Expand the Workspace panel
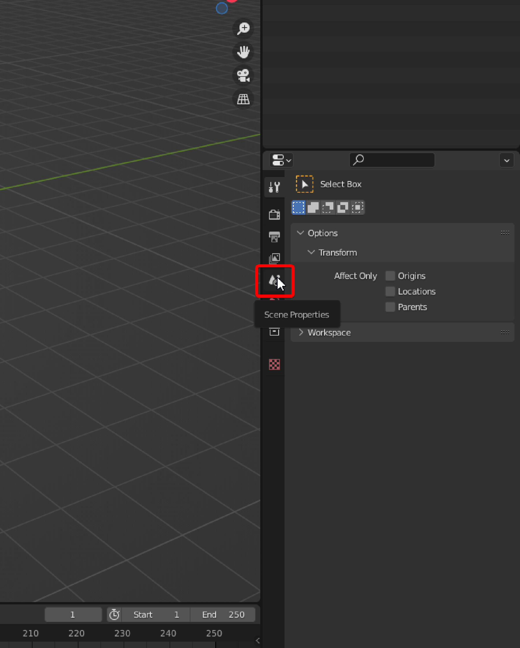The width and height of the screenshot is (520, 648). click(x=301, y=332)
